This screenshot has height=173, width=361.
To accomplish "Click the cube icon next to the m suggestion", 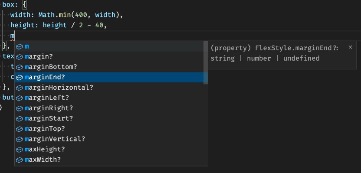I will 20,47.
